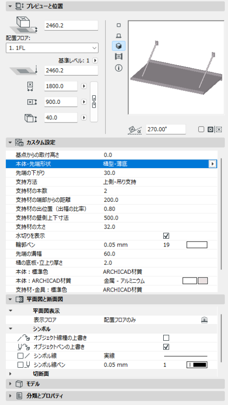Open the 基準レベル arrow button
This screenshot has height=405, width=228.
pos(95,61)
